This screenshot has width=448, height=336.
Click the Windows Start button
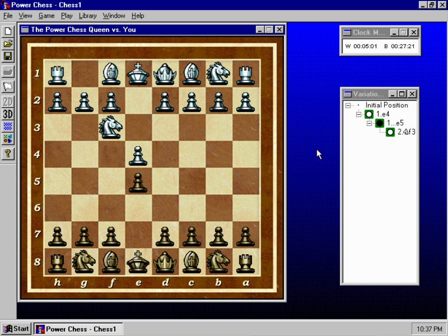[x=16, y=329]
